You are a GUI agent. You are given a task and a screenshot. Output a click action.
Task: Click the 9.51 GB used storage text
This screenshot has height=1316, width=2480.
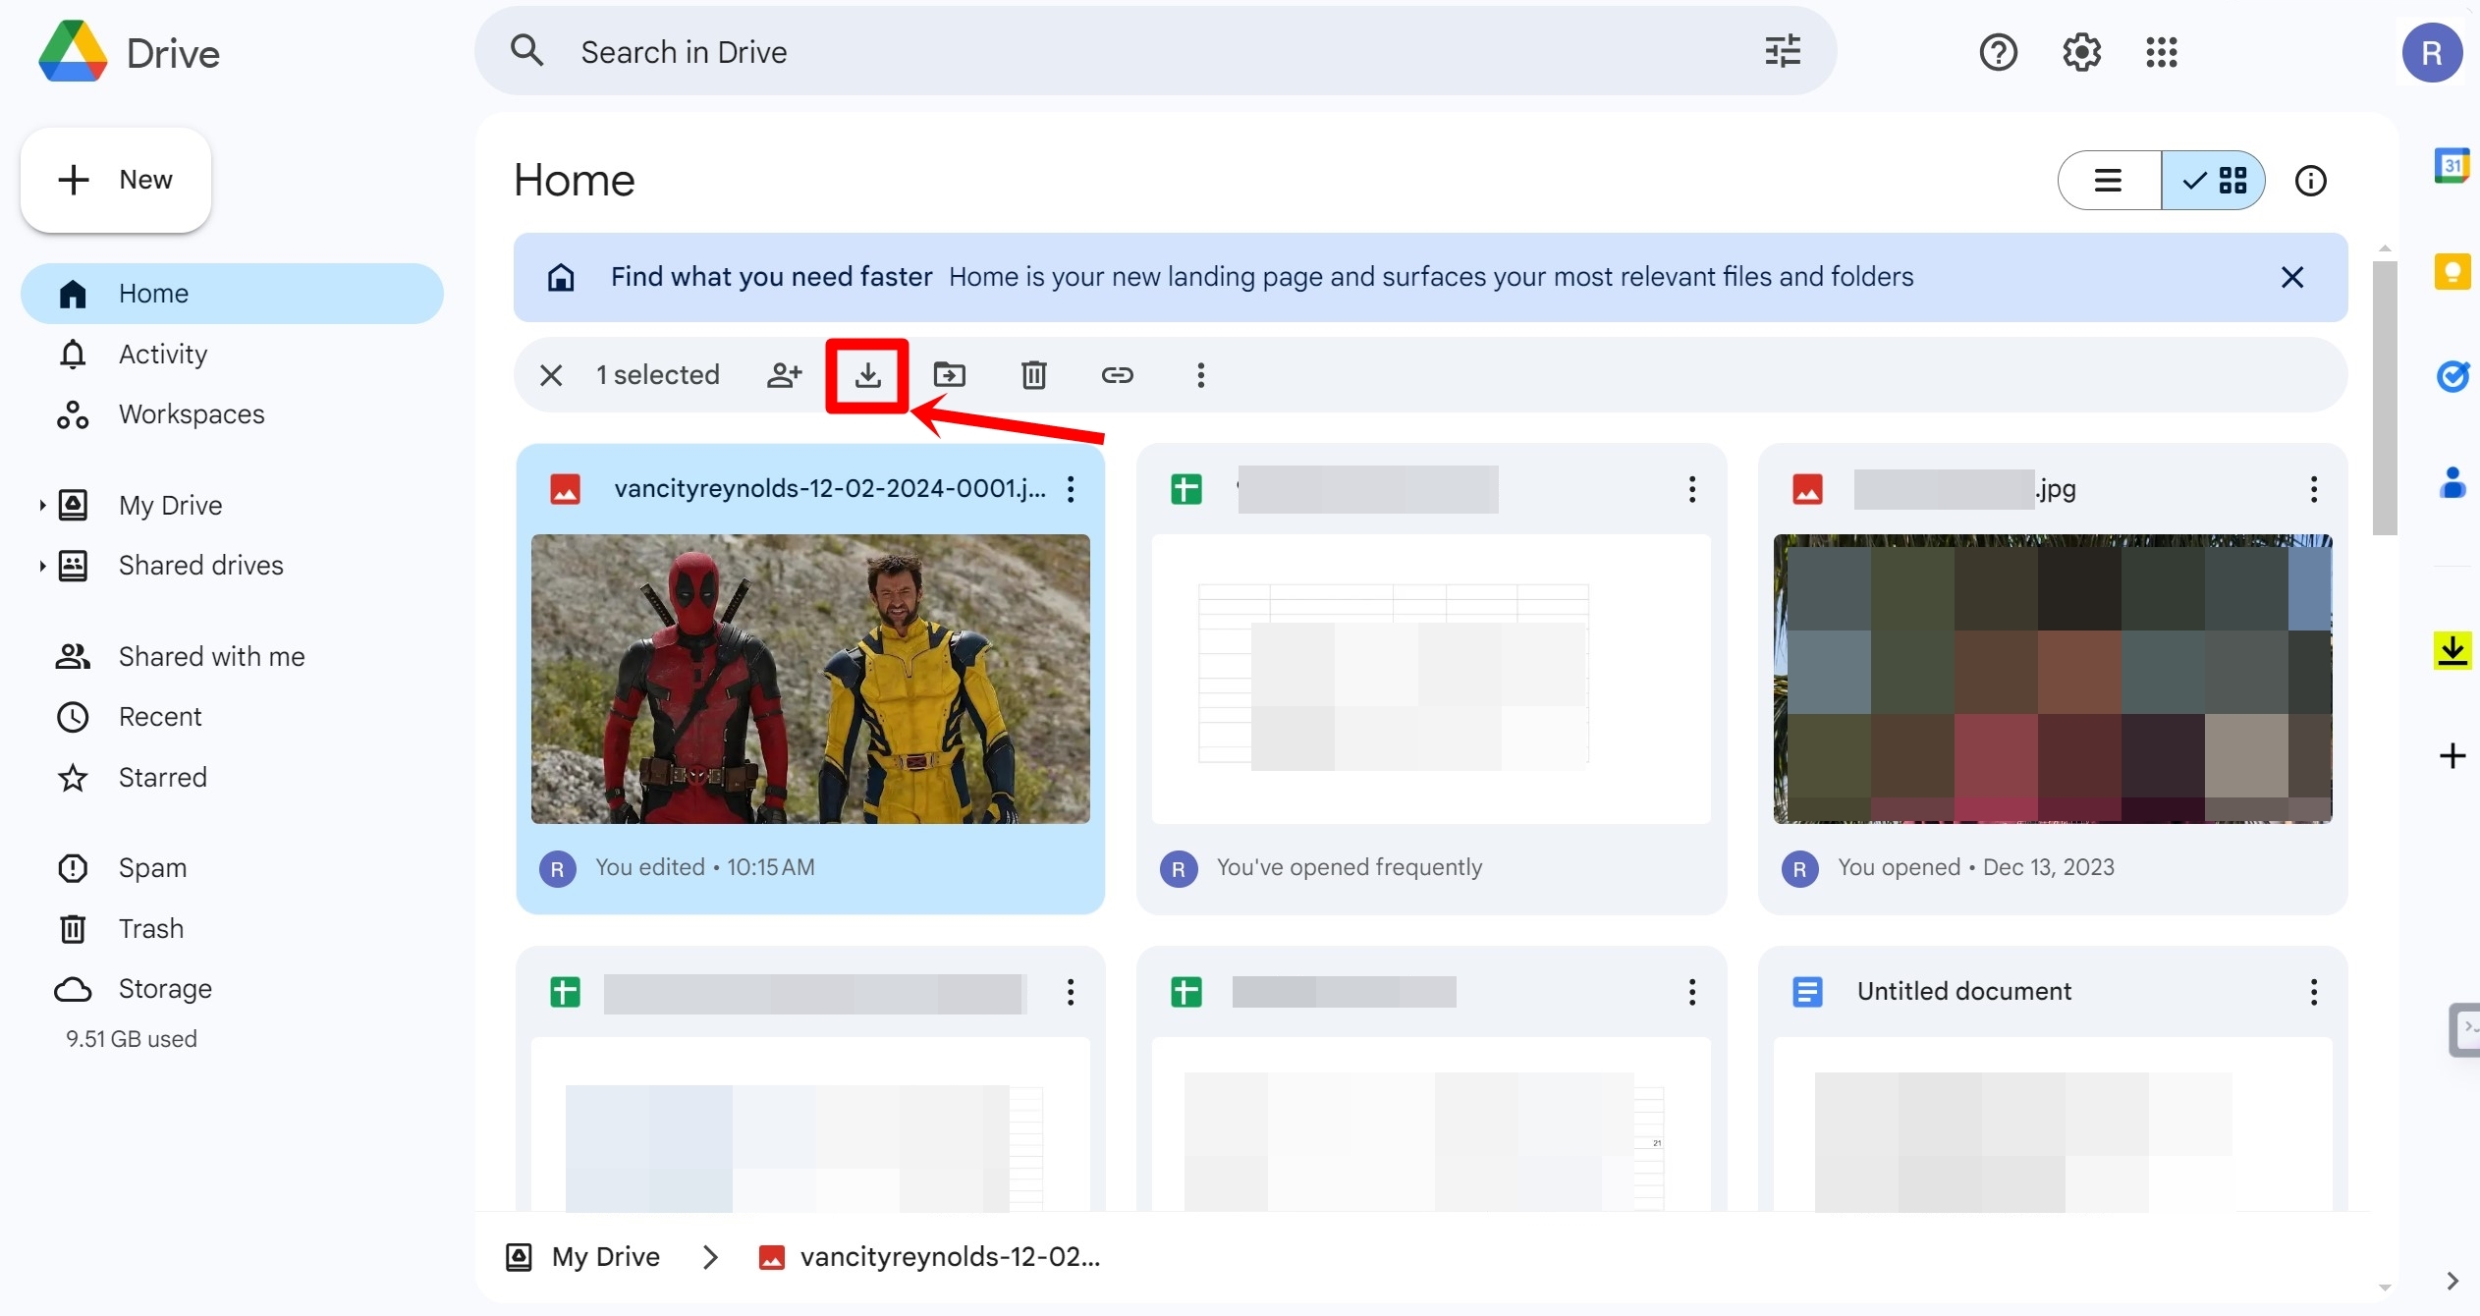coord(132,1039)
